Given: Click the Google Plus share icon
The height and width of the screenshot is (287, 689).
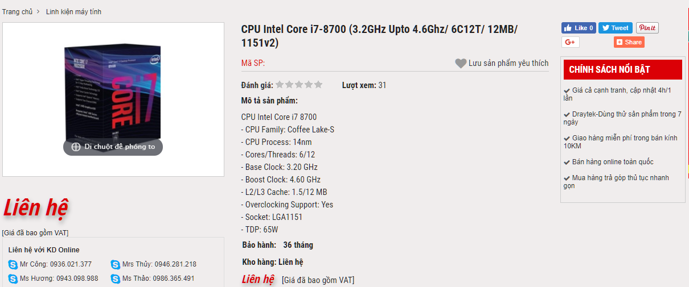Looking at the screenshot, I should (570, 42).
